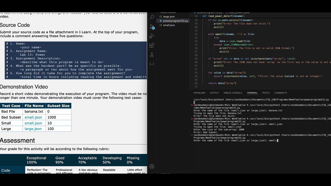This screenshot has width=331, height=186.
Task: Open the Extensions view icon
Action: click(152, 45)
